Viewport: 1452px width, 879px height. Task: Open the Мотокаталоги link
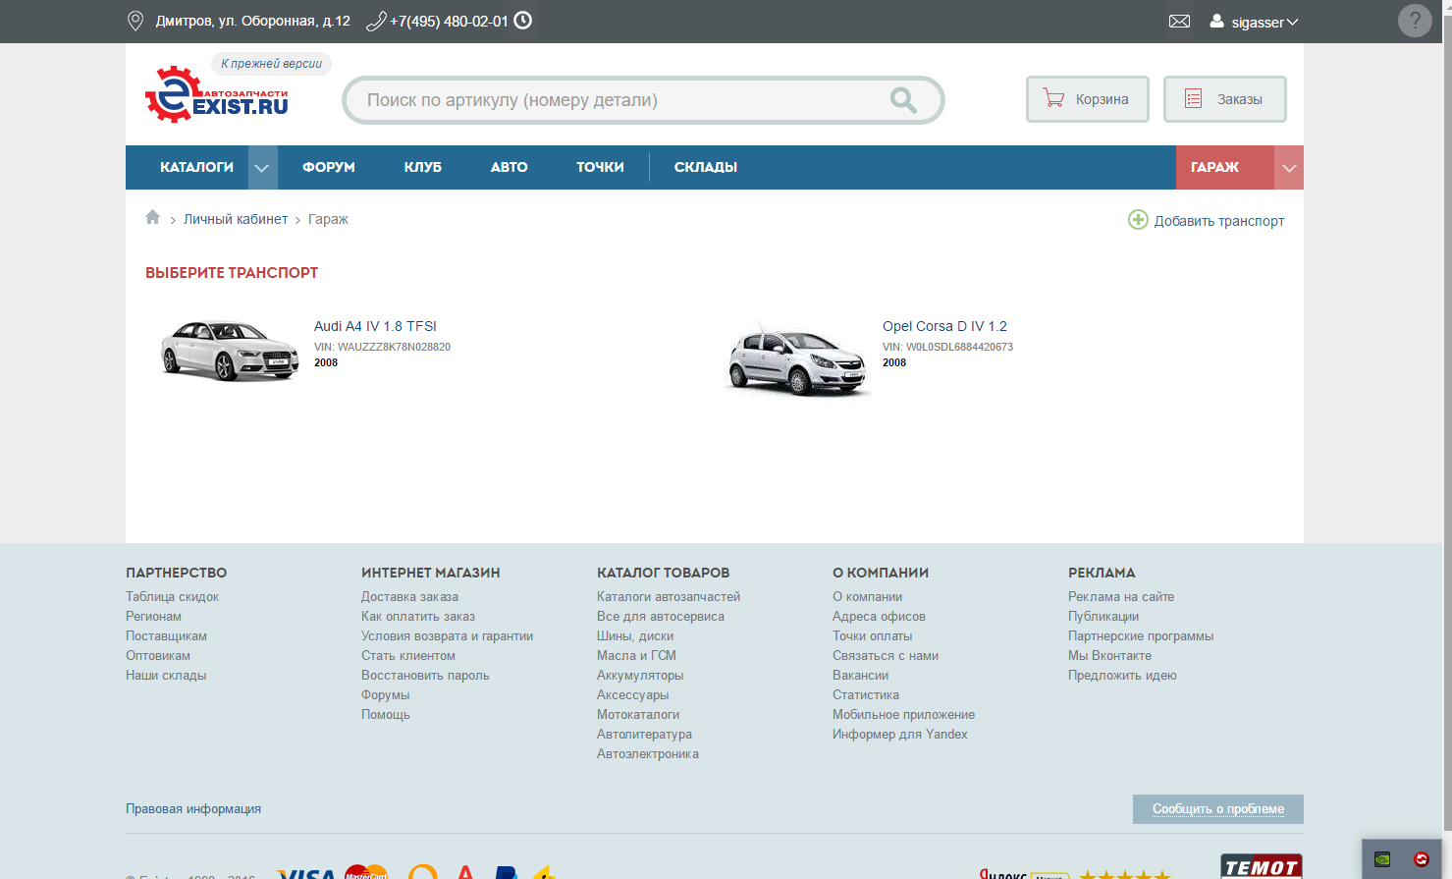[638, 714]
